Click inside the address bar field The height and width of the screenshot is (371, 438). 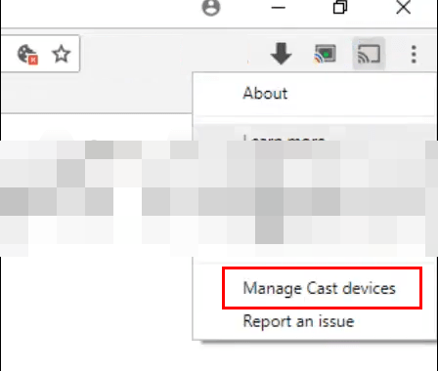tap(40, 54)
